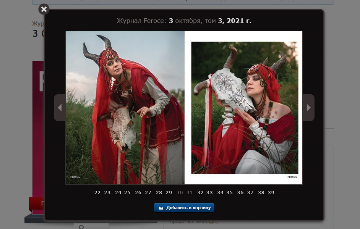Click the magnifier icon below the popup
360x229 pixels.
81,227
